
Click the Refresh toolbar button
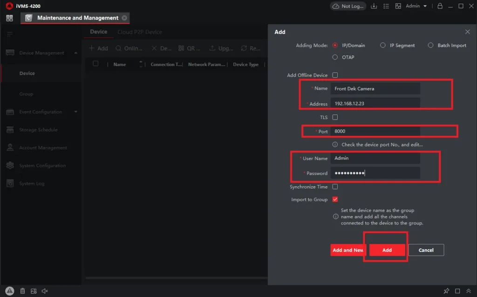point(251,48)
